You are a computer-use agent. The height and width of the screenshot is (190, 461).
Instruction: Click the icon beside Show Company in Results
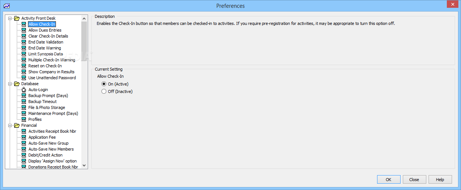pos(24,72)
